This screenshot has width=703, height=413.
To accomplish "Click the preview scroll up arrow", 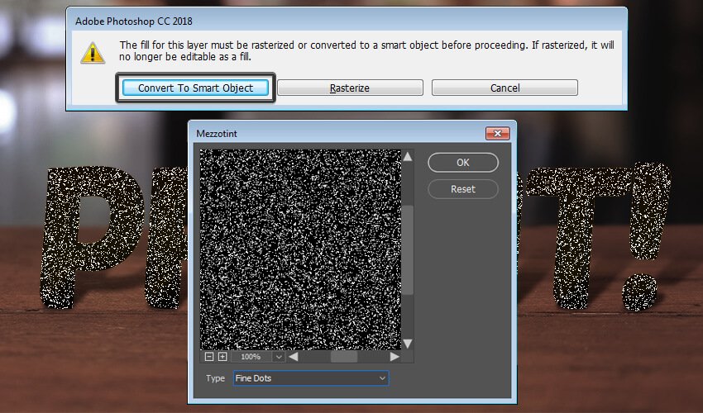I will [408, 156].
